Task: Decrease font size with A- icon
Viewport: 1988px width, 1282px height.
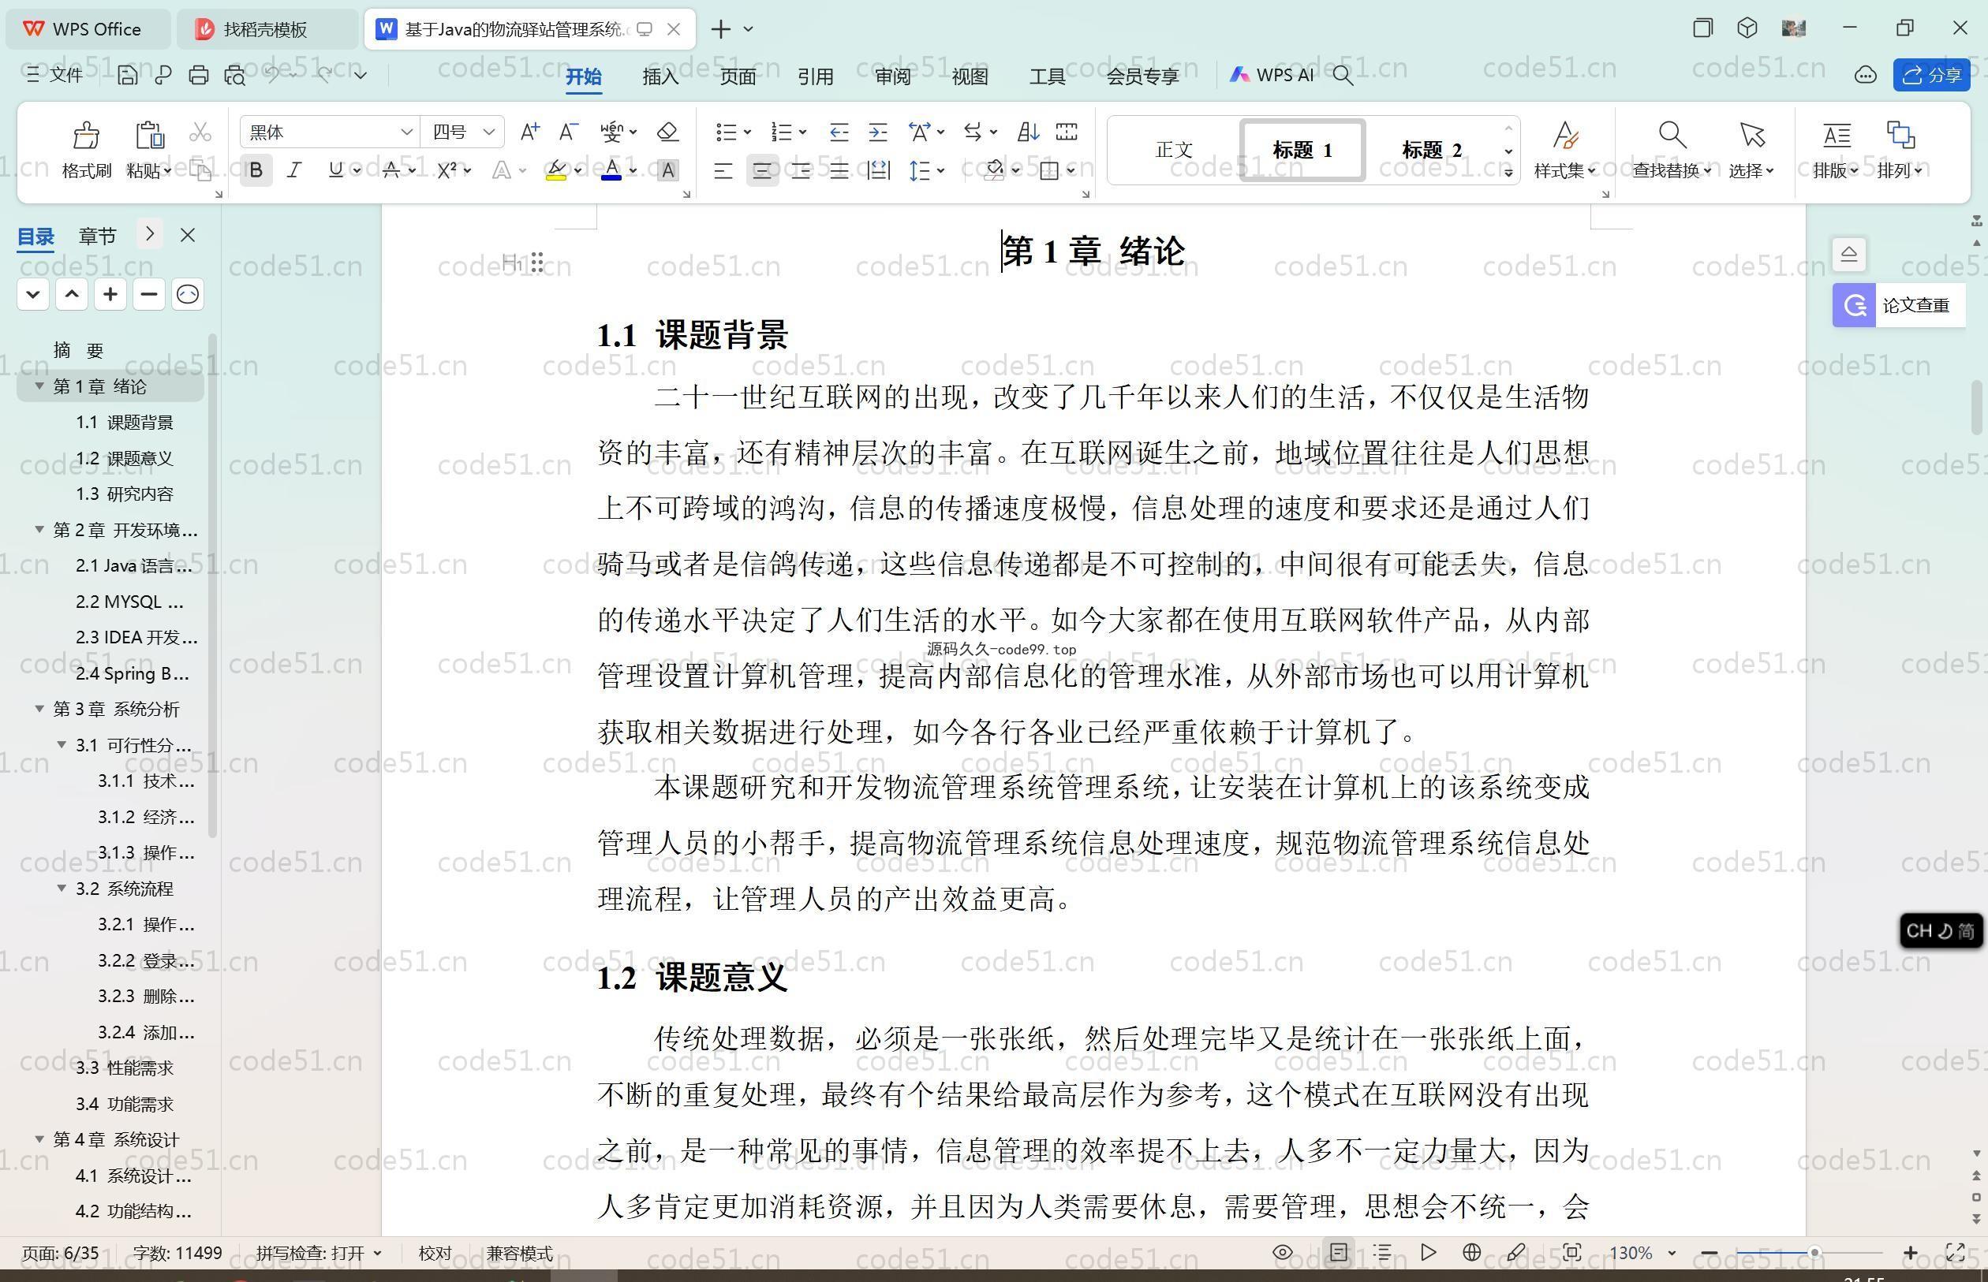Action: coord(569,132)
